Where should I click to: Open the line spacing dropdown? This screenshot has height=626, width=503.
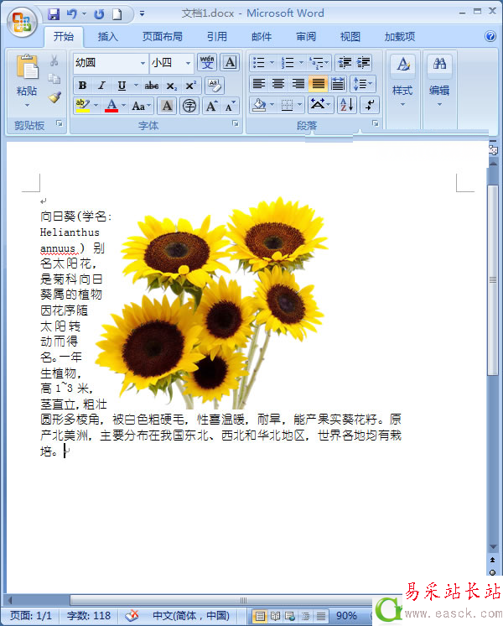[363, 84]
